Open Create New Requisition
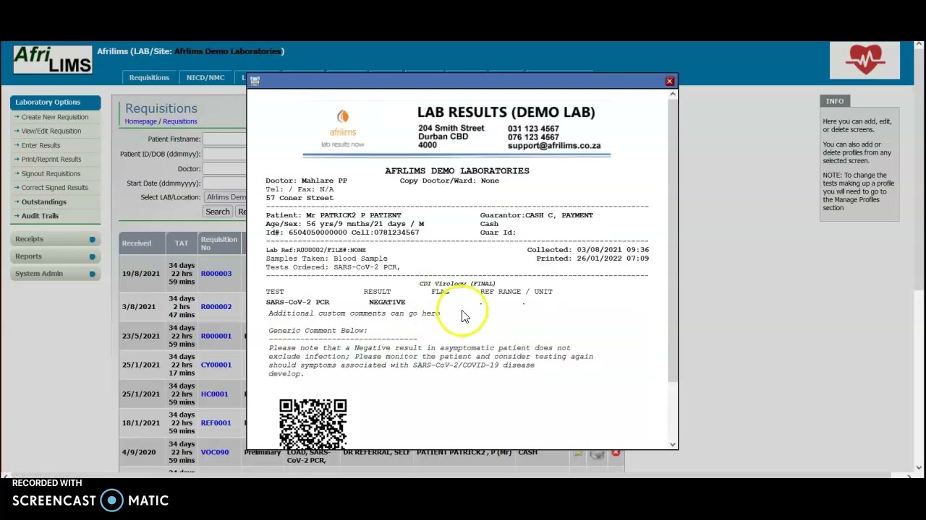The image size is (926, 520). click(x=54, y=117)
